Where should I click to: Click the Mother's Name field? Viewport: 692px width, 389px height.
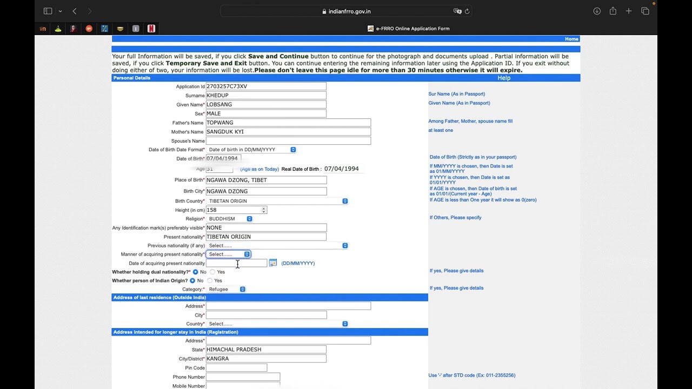click(x=288, y=132)
